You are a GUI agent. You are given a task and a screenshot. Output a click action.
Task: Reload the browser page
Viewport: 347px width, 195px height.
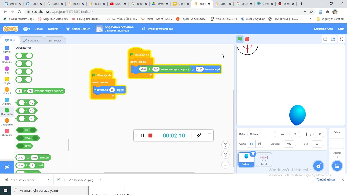pos(19,12)
